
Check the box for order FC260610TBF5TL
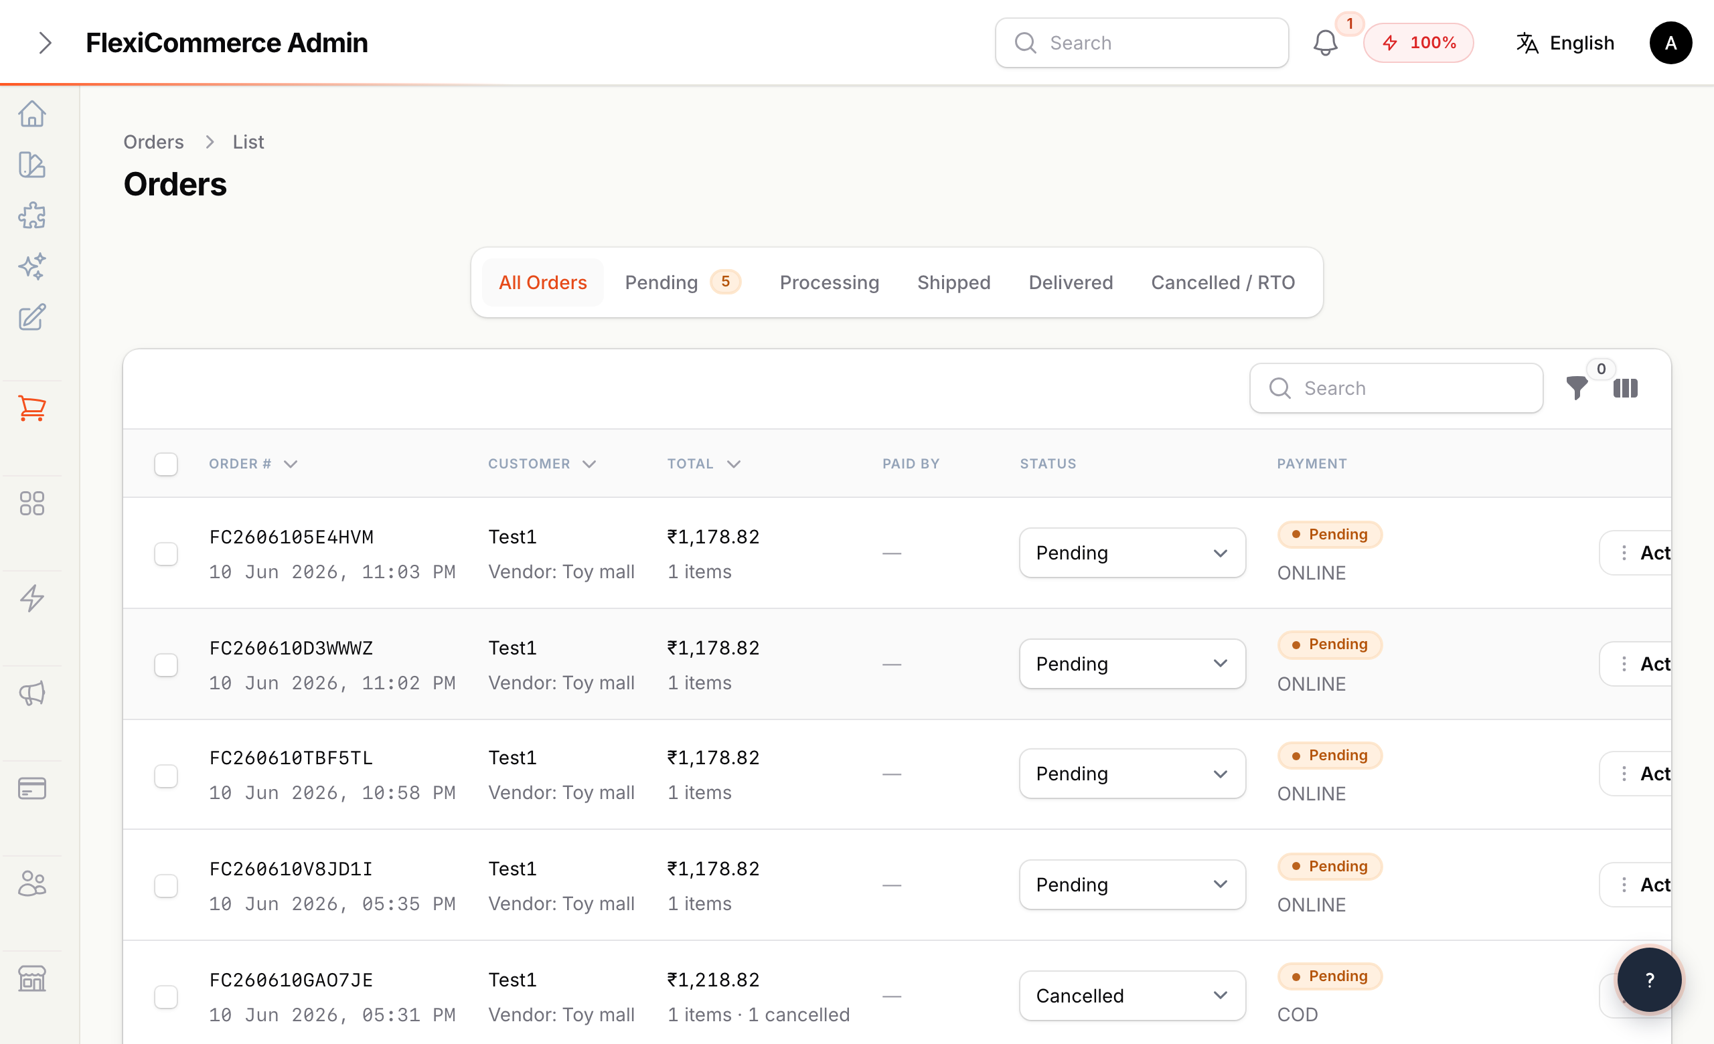click(165, 776)
